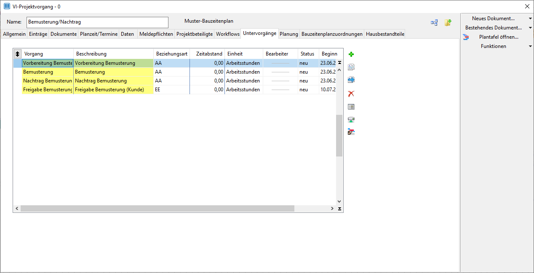Image resolution: width=534 pixels, height=273 pixels.
Task: Click Arbeitsstunden in the Nachtrag Bemusterung row
Action: point(244,81)
